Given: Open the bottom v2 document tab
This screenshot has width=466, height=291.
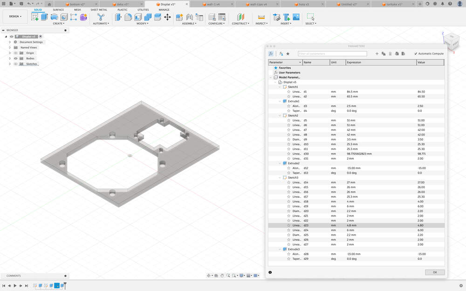Looking at the screenshot, I should pyautogui.click(x=77, y=4).
